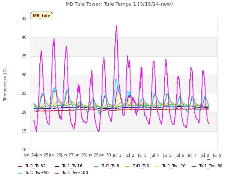Viewport: 240px width, 180px height.
Task: Click the purple Tul1_Tw+30 legend swatch
Action: tap(194, 166)
